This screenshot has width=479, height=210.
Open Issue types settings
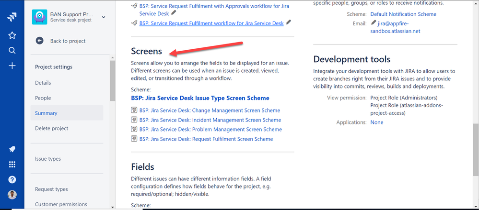click(x=47, y=159)
